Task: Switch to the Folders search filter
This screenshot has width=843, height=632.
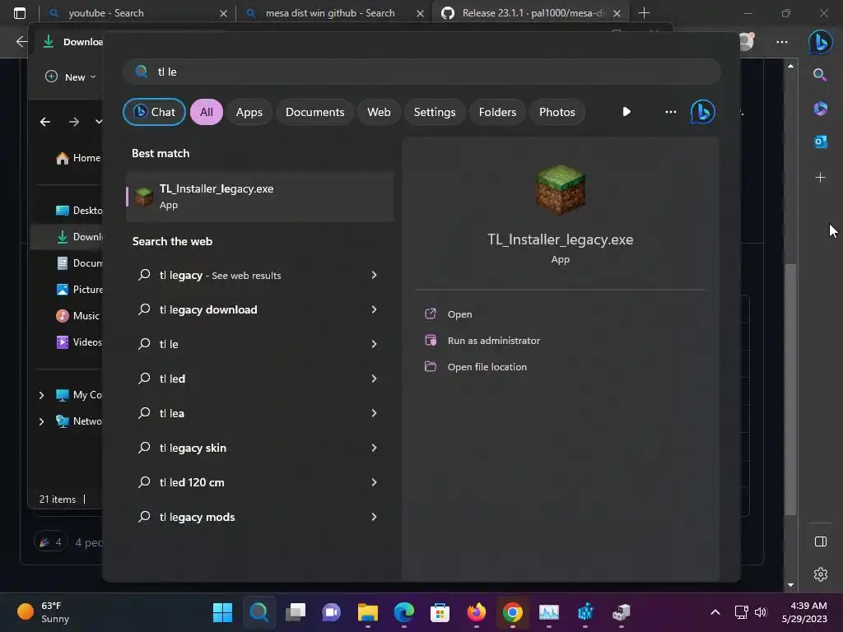Action: click(x=497, y=112)
